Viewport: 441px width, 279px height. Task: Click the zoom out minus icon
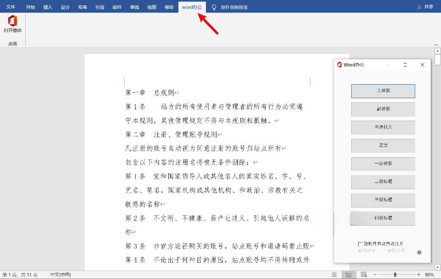point(374,275)
